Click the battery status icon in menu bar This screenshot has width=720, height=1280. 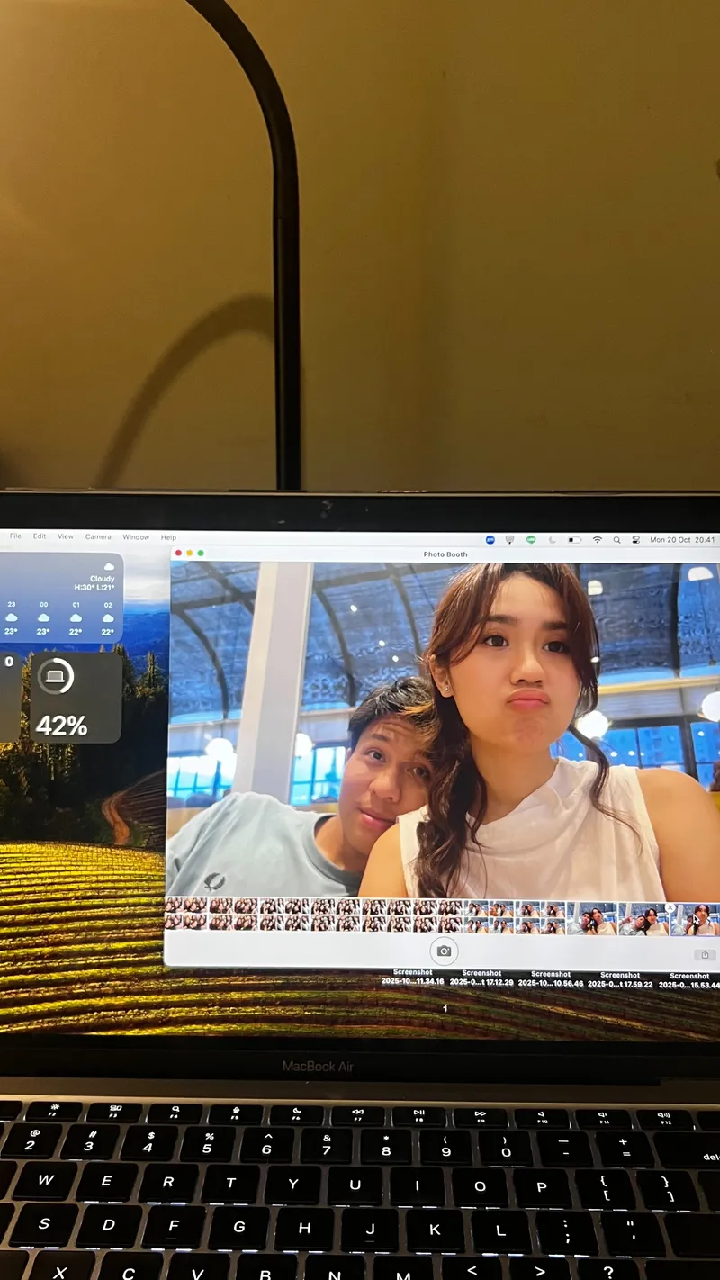(573, 540)
